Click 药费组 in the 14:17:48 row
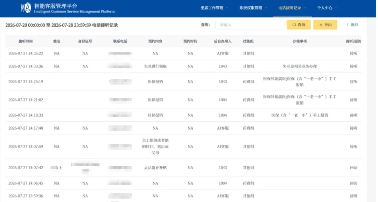 click(248, 128)
